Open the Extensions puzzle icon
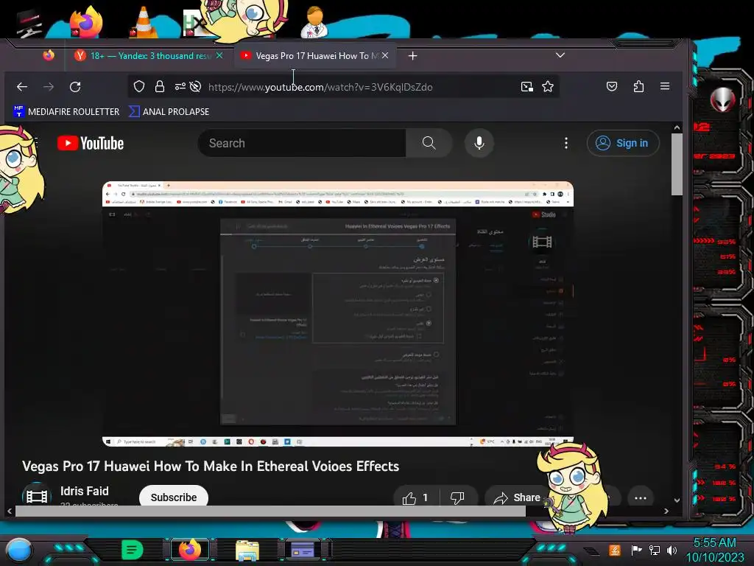This screenshot has height=566, width=754. (638, 87)
